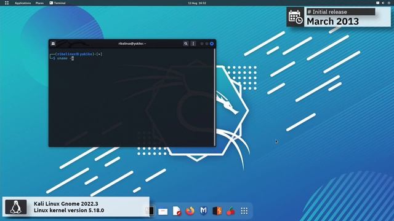Close the terminal window
The width and height of the screenshot is (394, 221).
[x=212, y=44]
